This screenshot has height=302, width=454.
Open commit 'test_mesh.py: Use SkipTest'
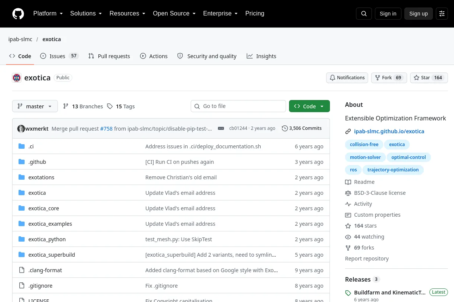(179, 239)
